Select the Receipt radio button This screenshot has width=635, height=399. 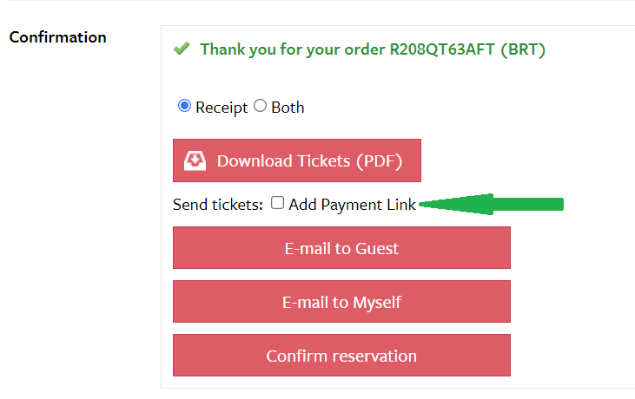point(184,106)
